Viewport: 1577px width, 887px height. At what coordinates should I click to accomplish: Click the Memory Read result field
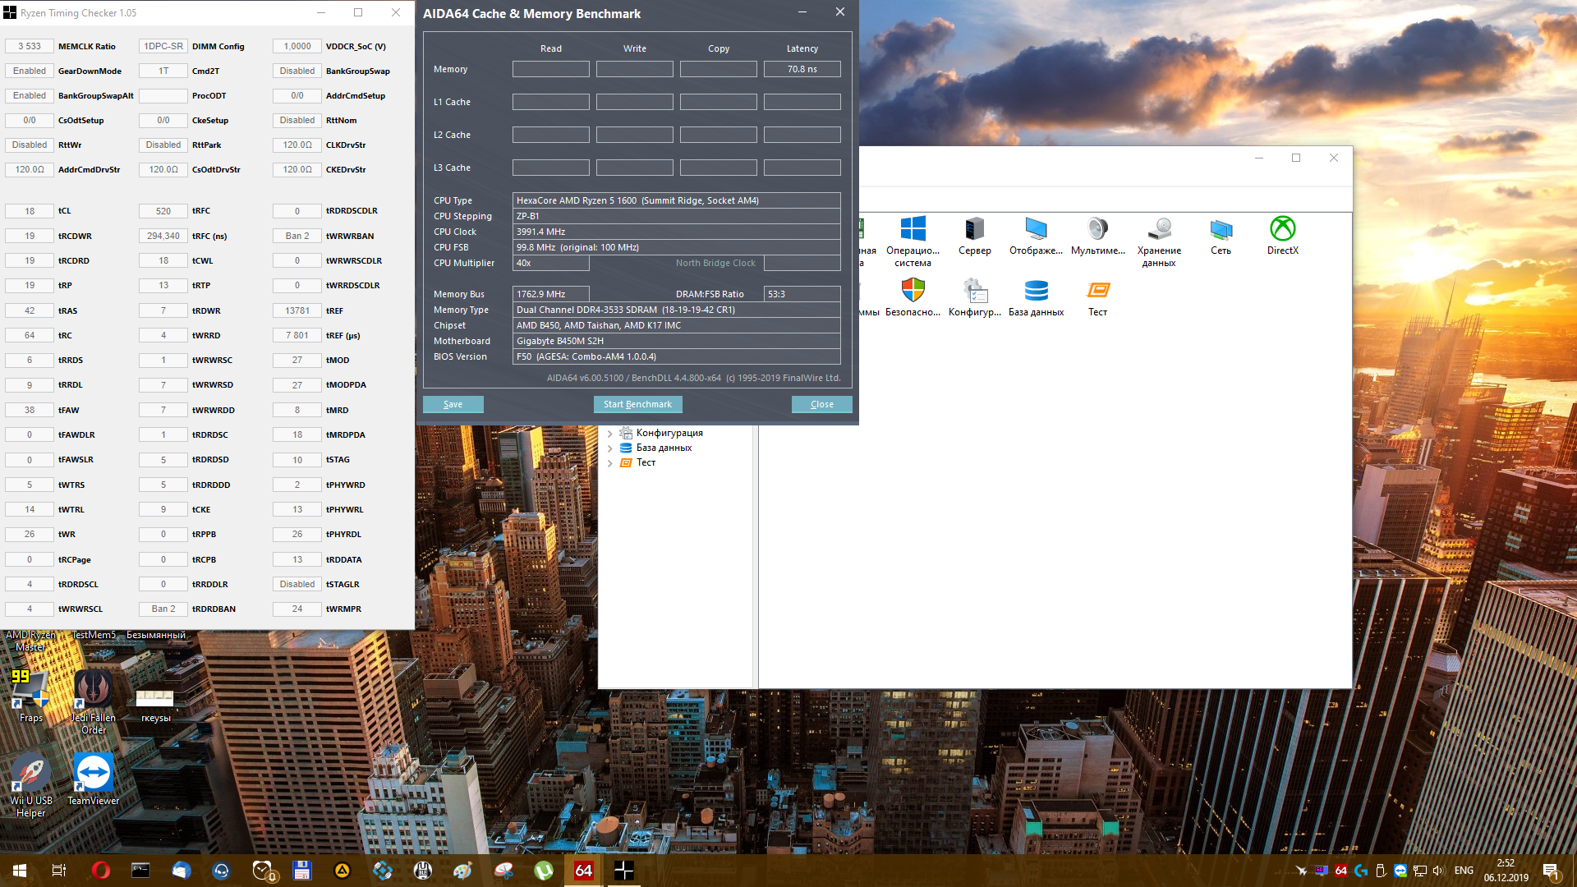tap(550, 69)
